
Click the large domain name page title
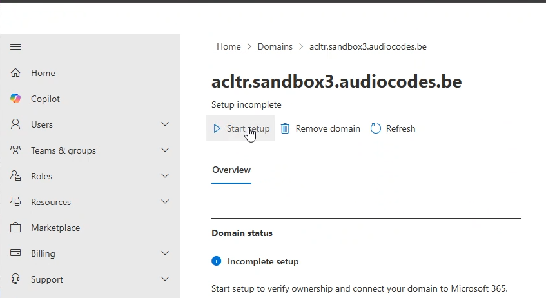[x=336, y=81]
